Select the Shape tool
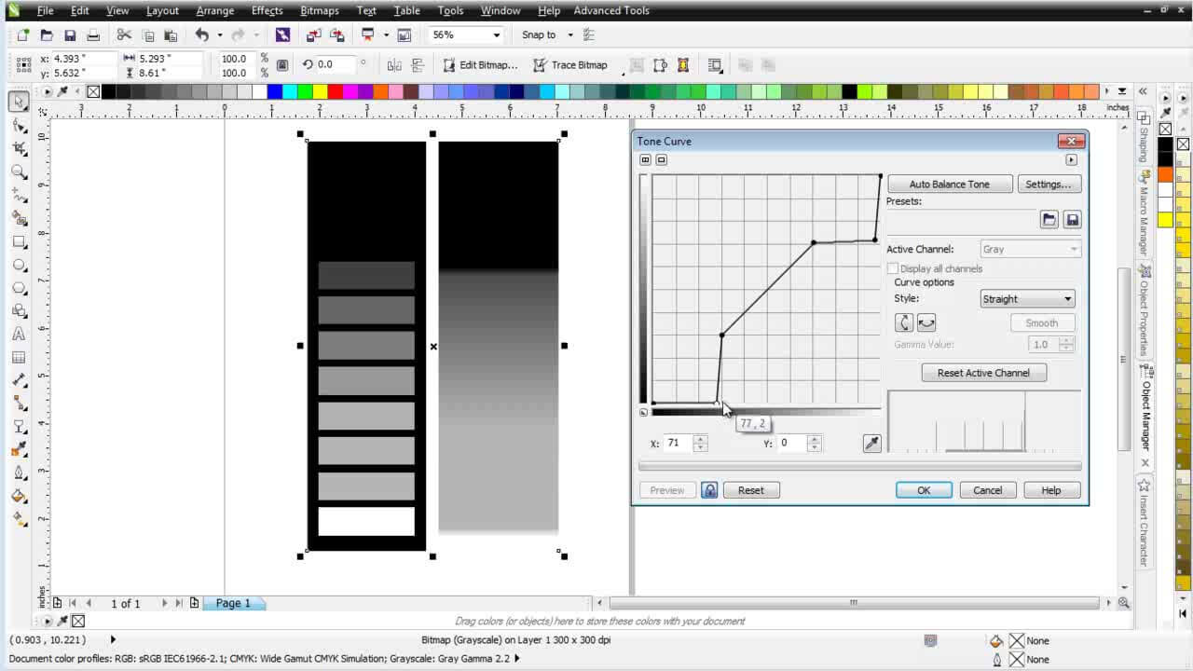This screenshot has width=1193, height=671. [19, 125]
